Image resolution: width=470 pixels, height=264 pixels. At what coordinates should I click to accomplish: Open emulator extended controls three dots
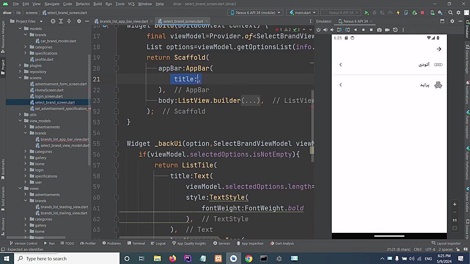tap(403, 30)
